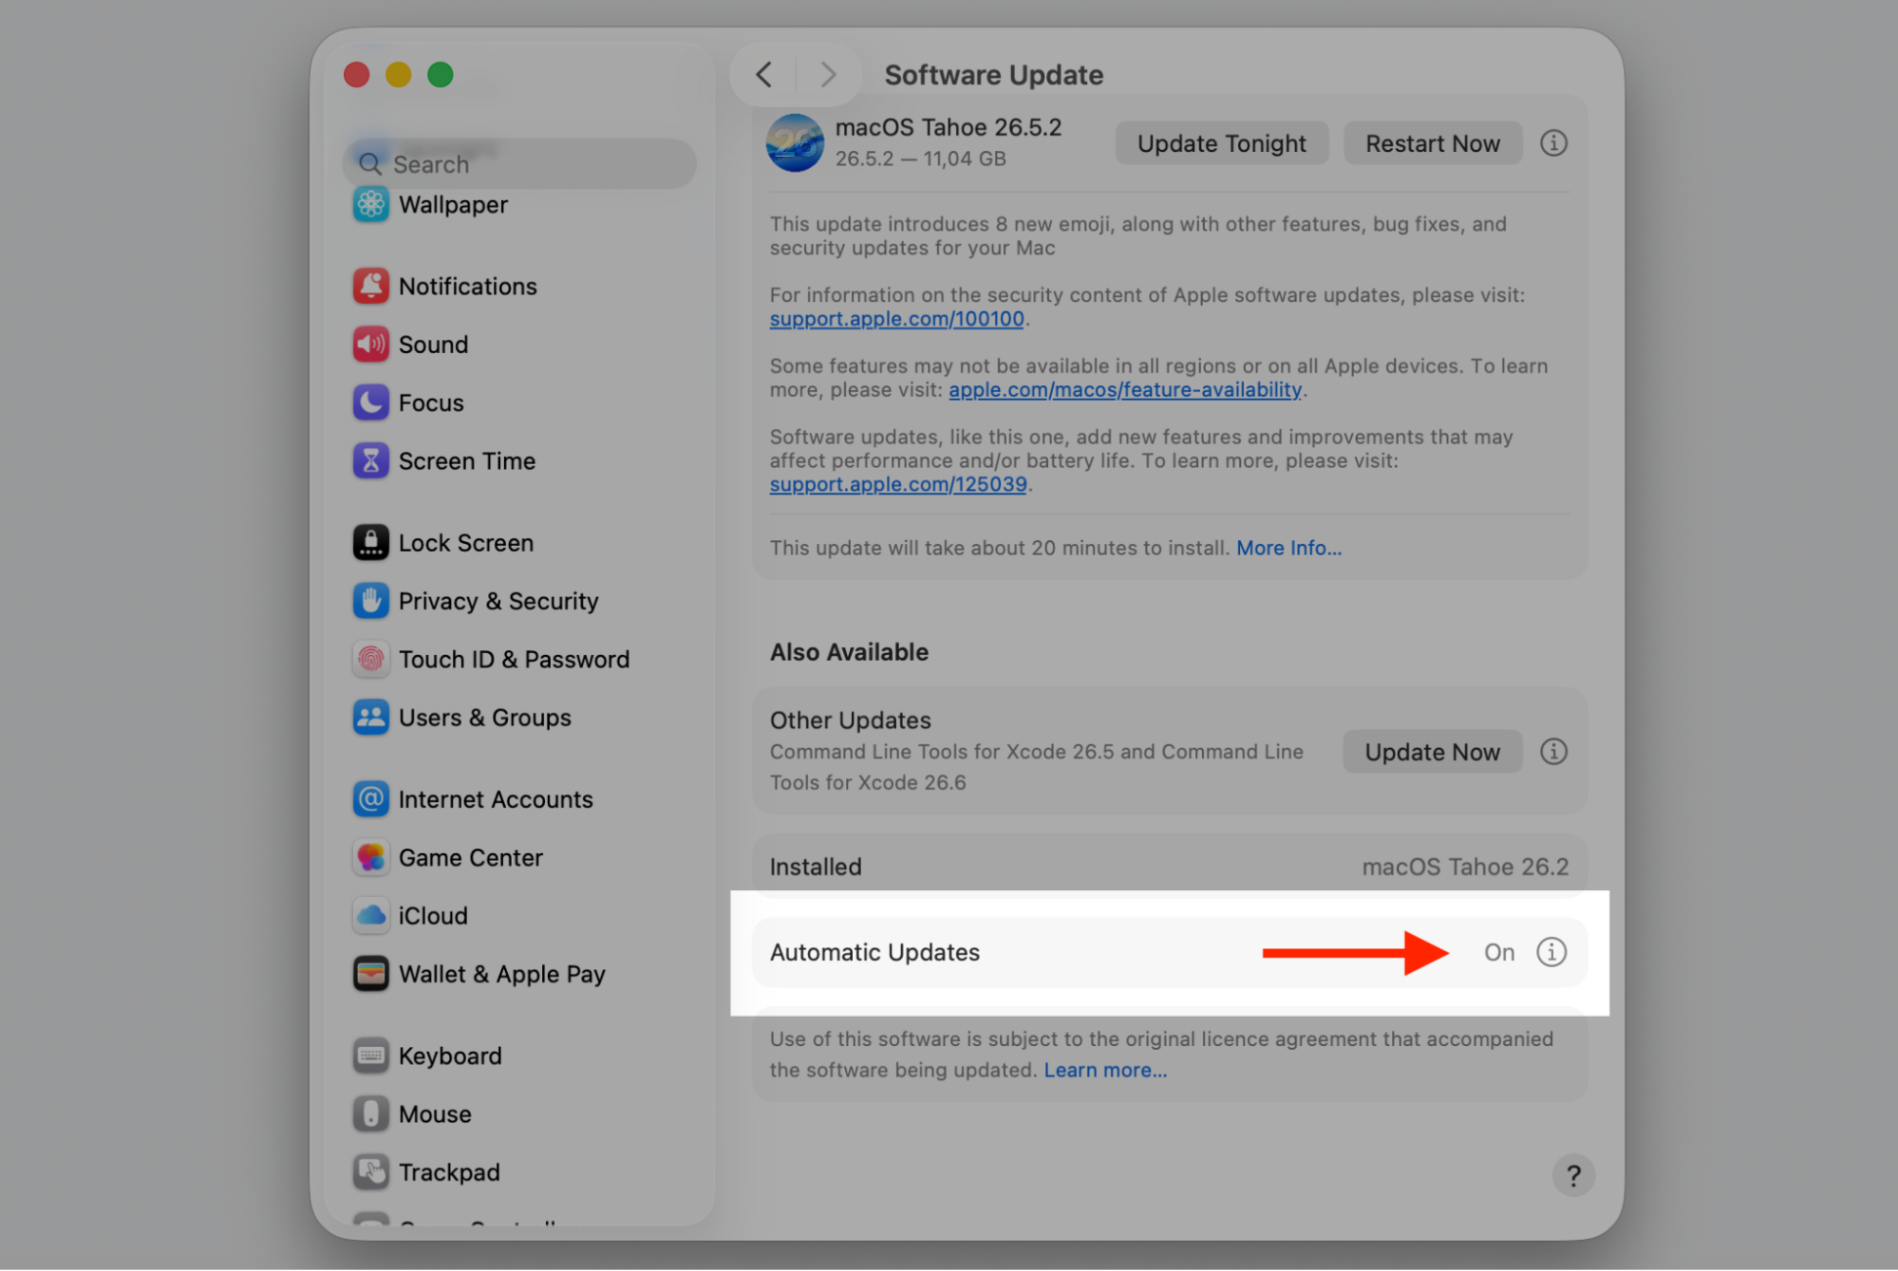The image size is (1898, 1271).
Task: Click the Learn more… licence link
Action: pyautogui.click(x=1105, y=1070)
